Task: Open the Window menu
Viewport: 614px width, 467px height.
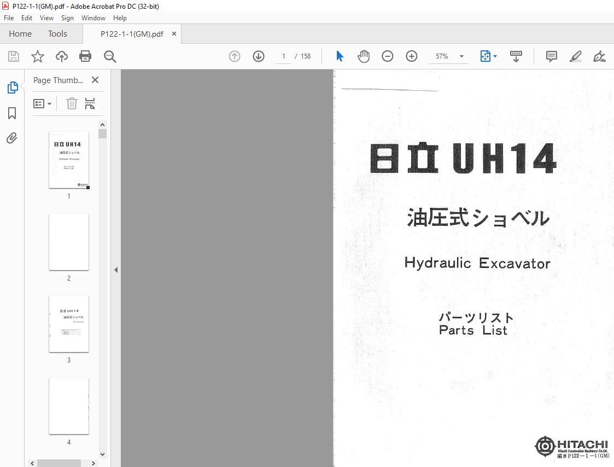Action: point(93,18)
